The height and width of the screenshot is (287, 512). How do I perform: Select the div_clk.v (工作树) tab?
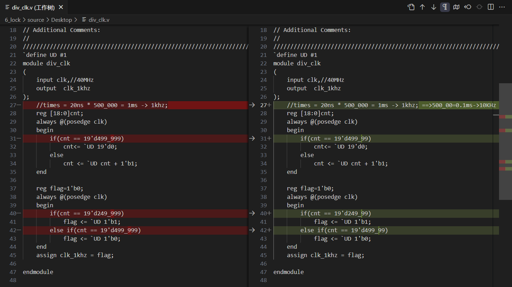pos(33,7)
